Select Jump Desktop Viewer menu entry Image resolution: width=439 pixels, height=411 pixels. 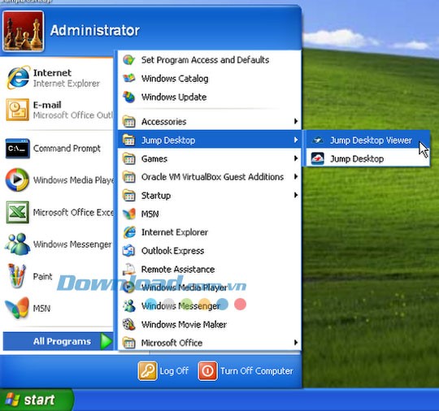click(x=368, y=140)
